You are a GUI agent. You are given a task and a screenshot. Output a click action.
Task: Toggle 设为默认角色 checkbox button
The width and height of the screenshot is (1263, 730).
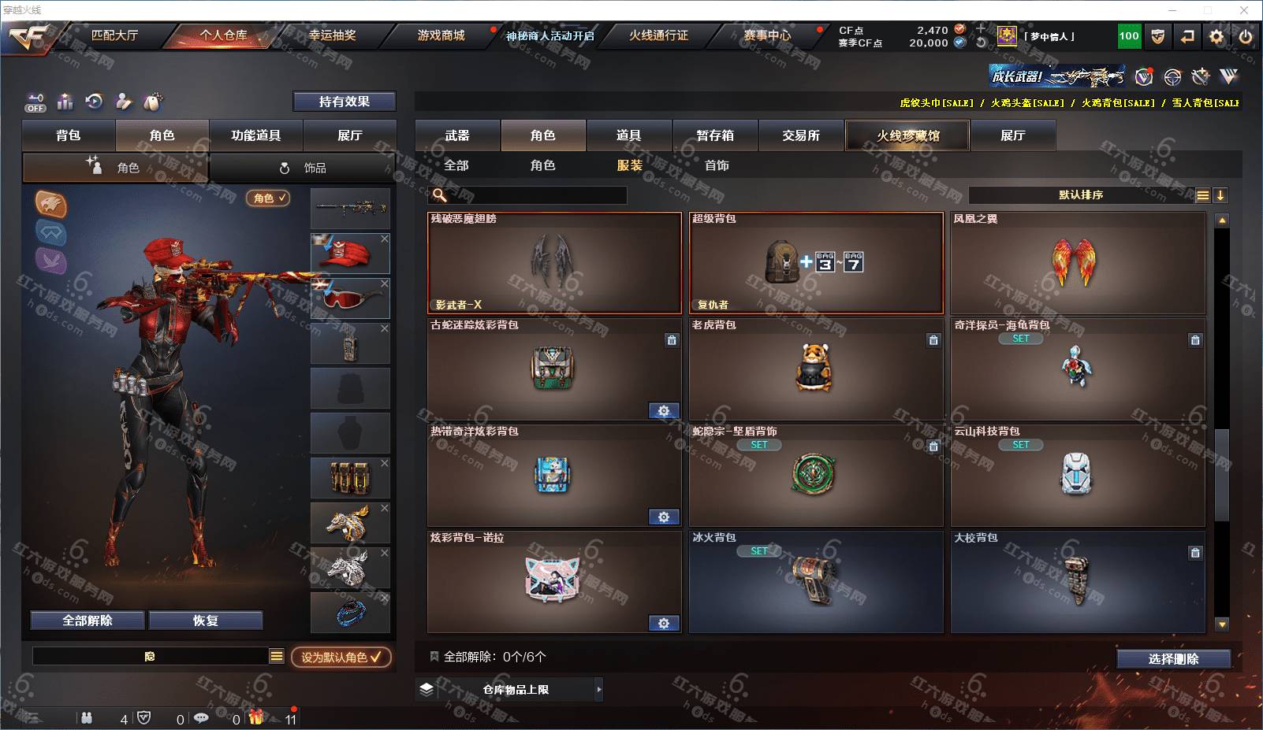[341, 657]
